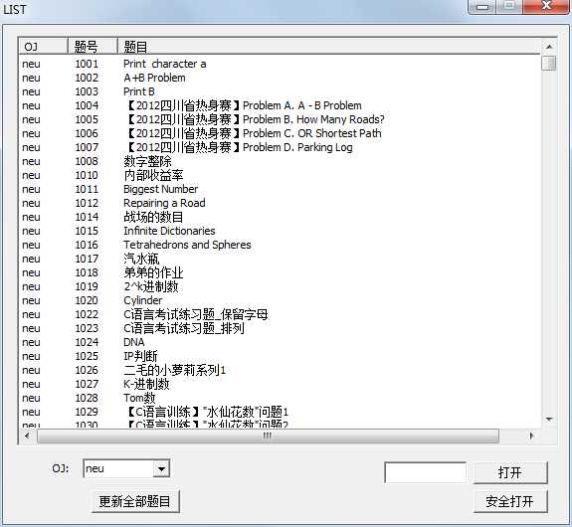Select row 1016 Tetrahedrons and Spheres
The width and height of the screenshot is (572, 527).
[280, 245]
